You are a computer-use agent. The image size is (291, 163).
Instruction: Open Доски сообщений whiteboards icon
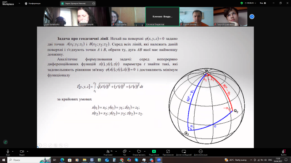[x=184, y=153]
